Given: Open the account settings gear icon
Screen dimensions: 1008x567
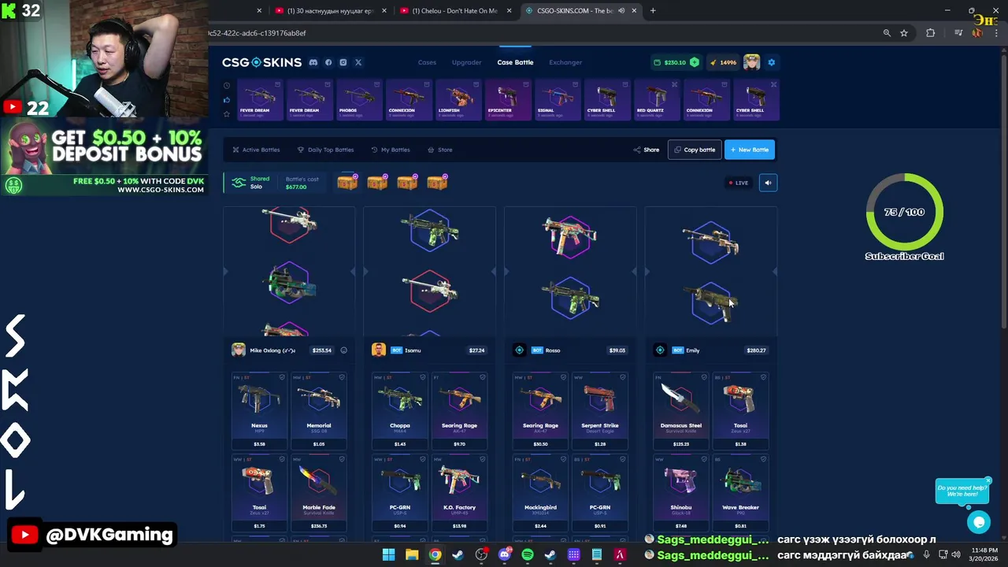Looking at the screenshot, I should click(x=771, y=62).
